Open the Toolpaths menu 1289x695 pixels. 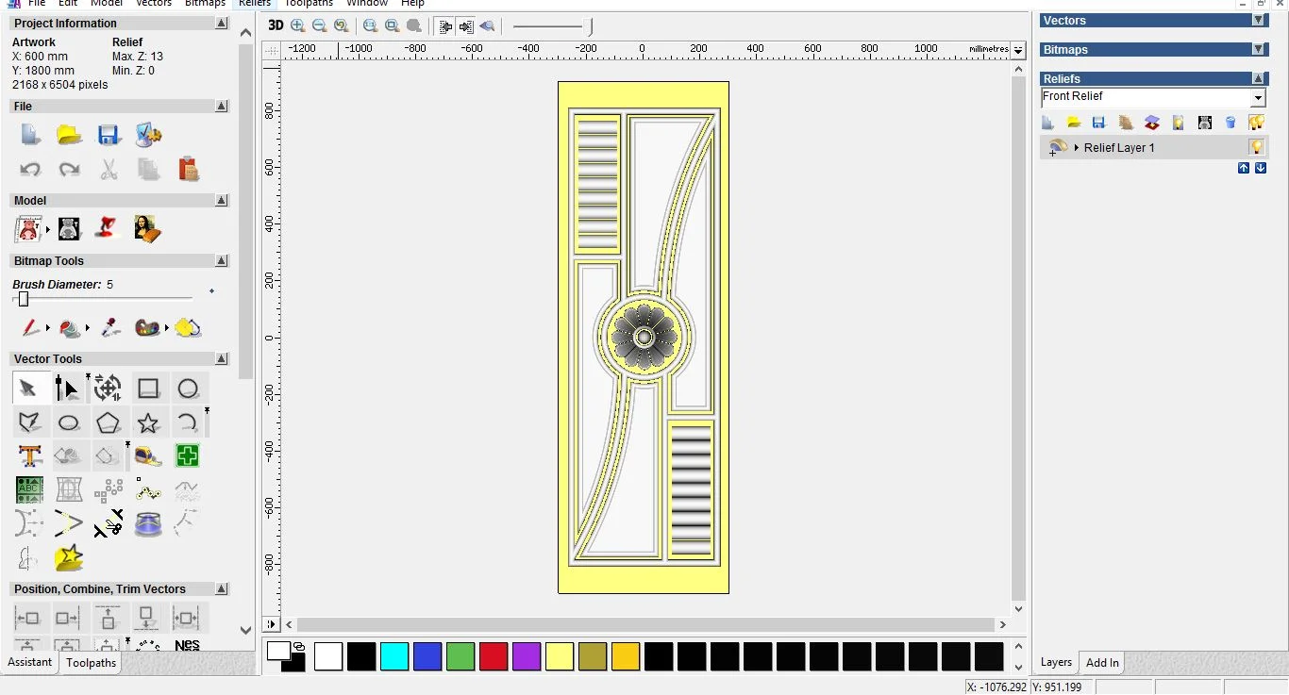309,4
